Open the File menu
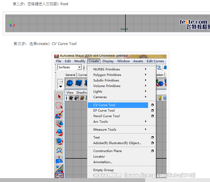 click(59, 61)
